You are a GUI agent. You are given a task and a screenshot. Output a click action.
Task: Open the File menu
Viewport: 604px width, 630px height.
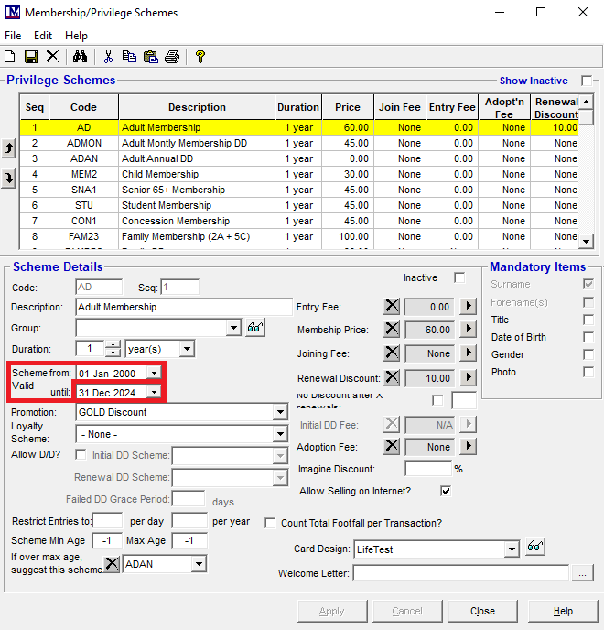[13, 36]
